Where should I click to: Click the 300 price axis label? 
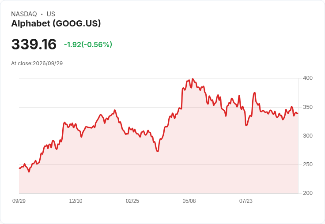pyautogui.click(x=308, y=136)
